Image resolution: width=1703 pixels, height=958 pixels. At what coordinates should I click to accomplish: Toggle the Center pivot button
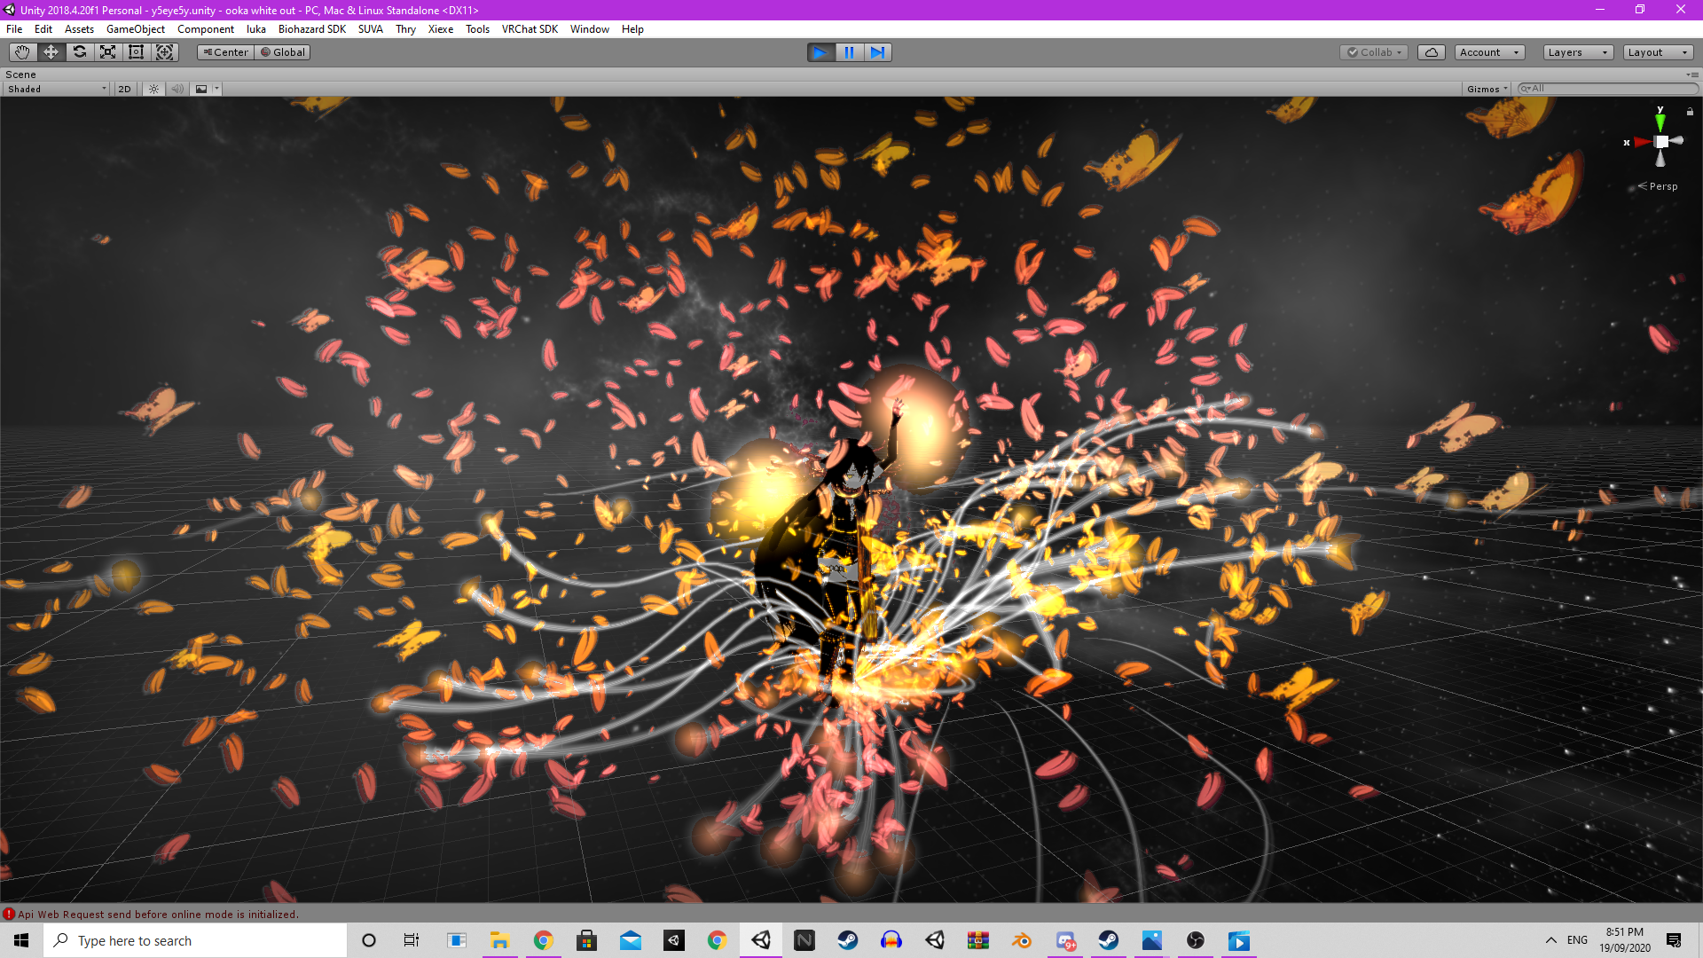point(225,52)
